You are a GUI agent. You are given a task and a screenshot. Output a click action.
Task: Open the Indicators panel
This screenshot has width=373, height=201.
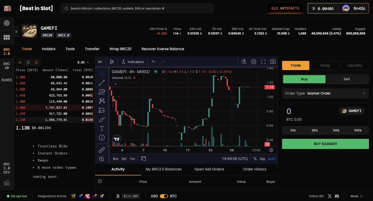click(x=133, y=62)
